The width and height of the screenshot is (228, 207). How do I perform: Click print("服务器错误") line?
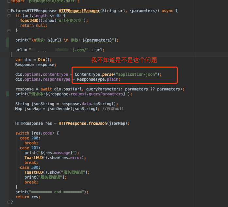45,177
